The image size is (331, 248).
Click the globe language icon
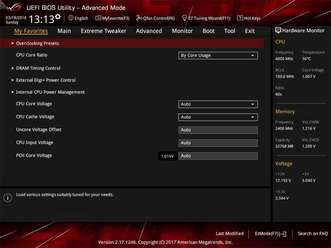[x=71, y=18]
